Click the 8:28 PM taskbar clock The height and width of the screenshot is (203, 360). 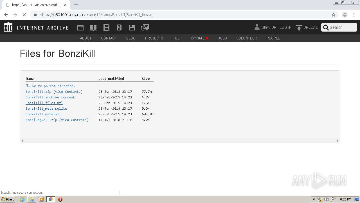pyautogui.click(x=345, y=199)
